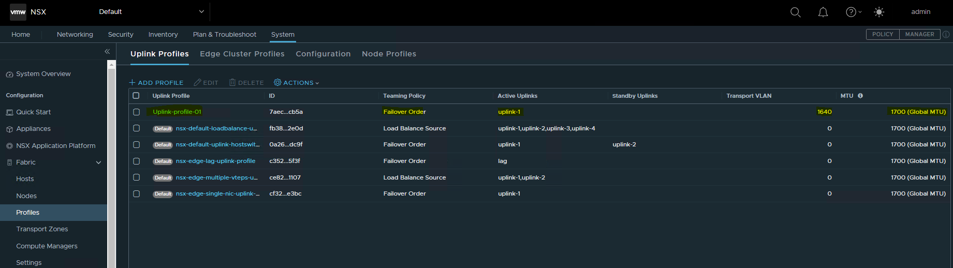This screenshot has height=268, width=953.
Task: Click the Quick Start sidebar icon
Action: [x=9, y=112]
